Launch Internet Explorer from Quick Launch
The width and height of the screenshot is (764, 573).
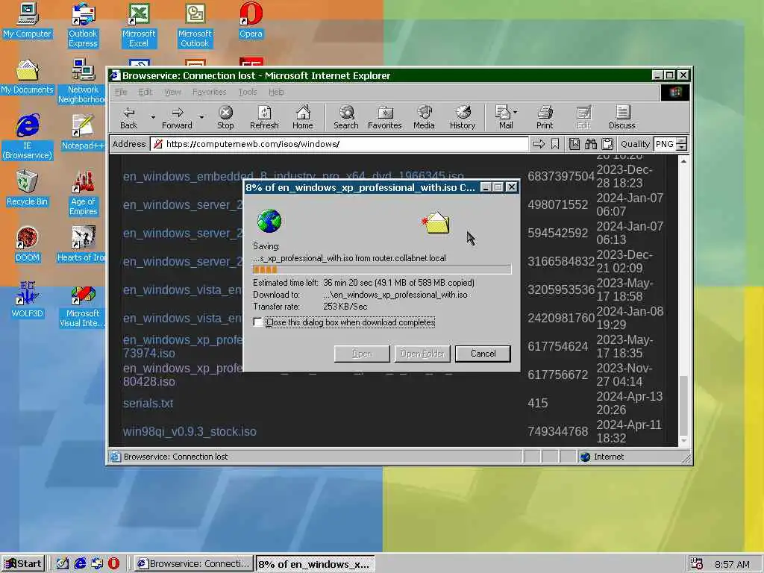tap(80, 564)
